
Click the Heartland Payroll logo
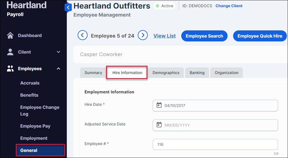pos(26,9)
